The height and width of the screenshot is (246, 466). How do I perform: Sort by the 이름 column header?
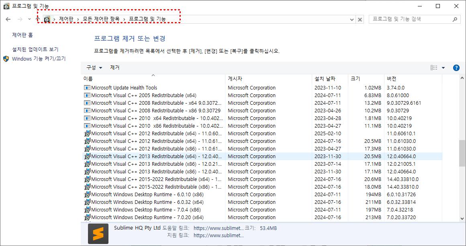coord(153,79)
